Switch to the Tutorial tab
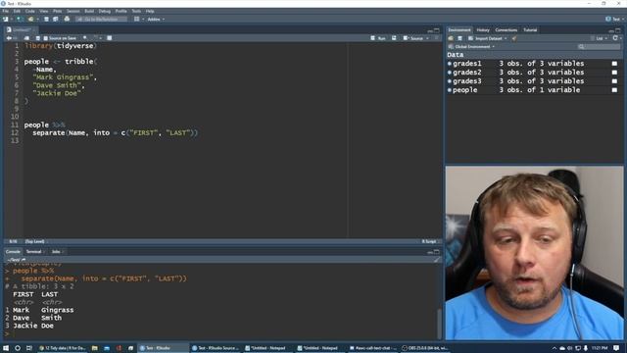 click(530, 30)
